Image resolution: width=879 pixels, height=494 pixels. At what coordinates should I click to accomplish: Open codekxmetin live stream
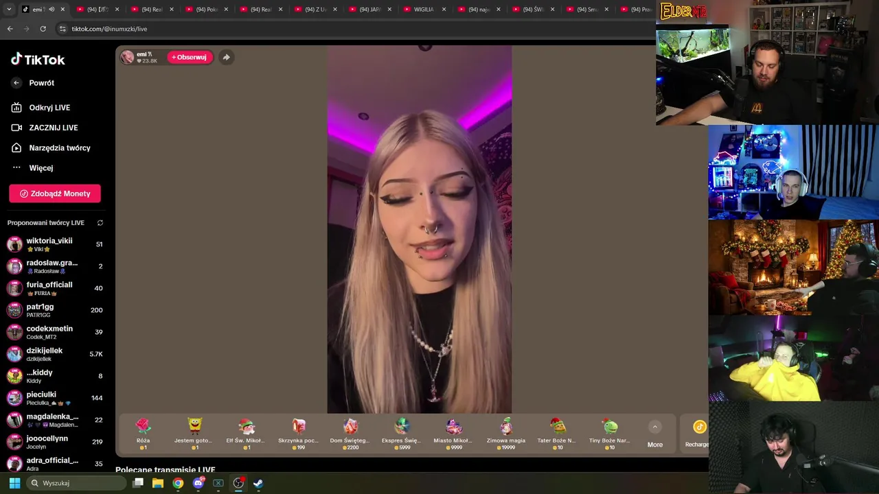point(55,332)
